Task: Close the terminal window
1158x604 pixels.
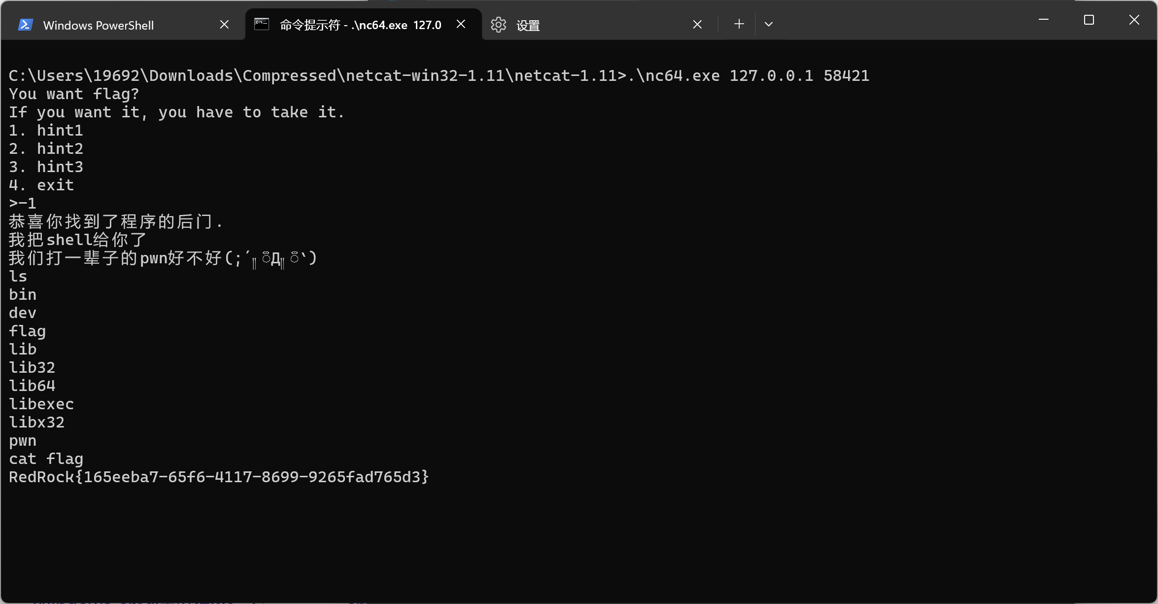Action: click(1134, 20)
